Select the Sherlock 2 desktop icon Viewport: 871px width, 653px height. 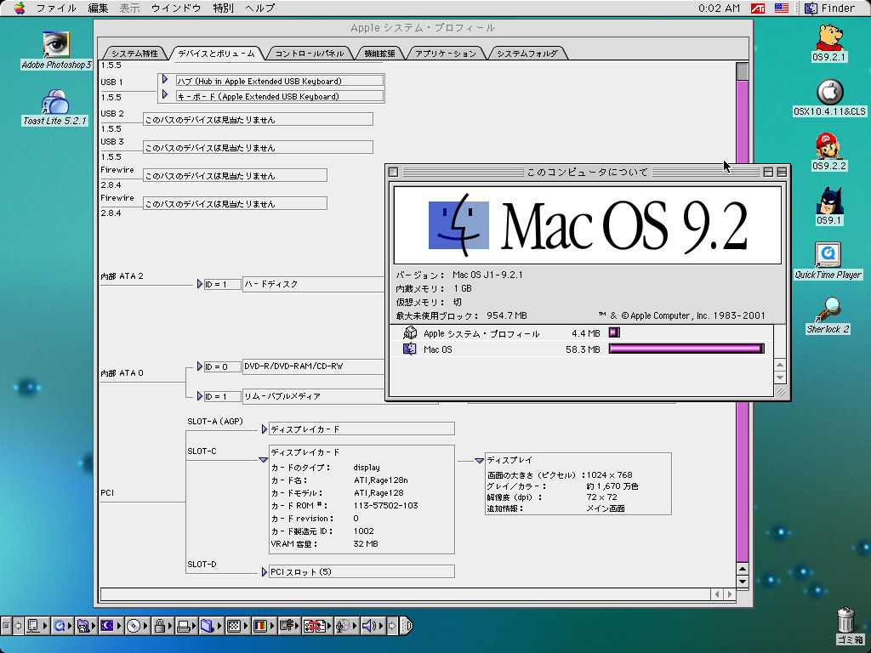click(828, 309)
